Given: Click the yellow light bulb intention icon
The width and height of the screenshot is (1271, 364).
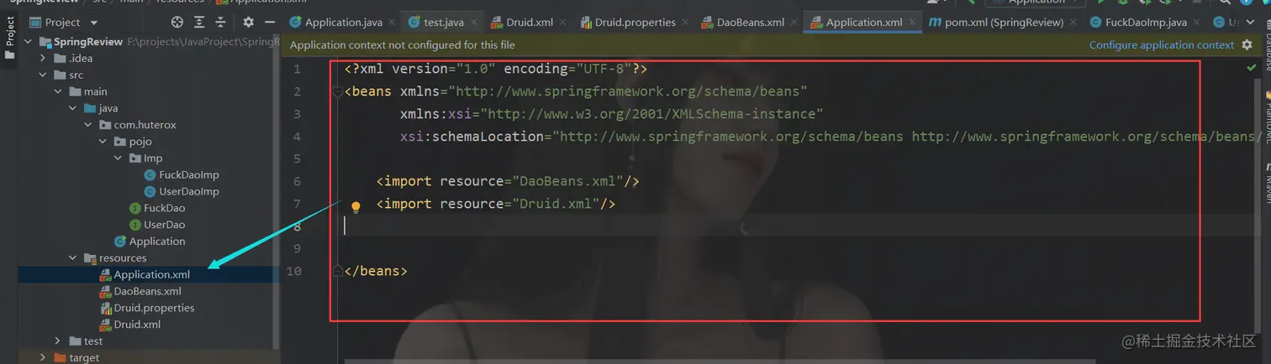Looking at the screenshot, I should (x=356, y=206).
